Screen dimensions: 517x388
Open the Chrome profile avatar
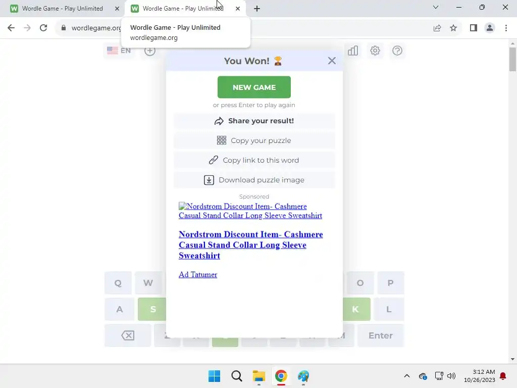coord(490,28)
